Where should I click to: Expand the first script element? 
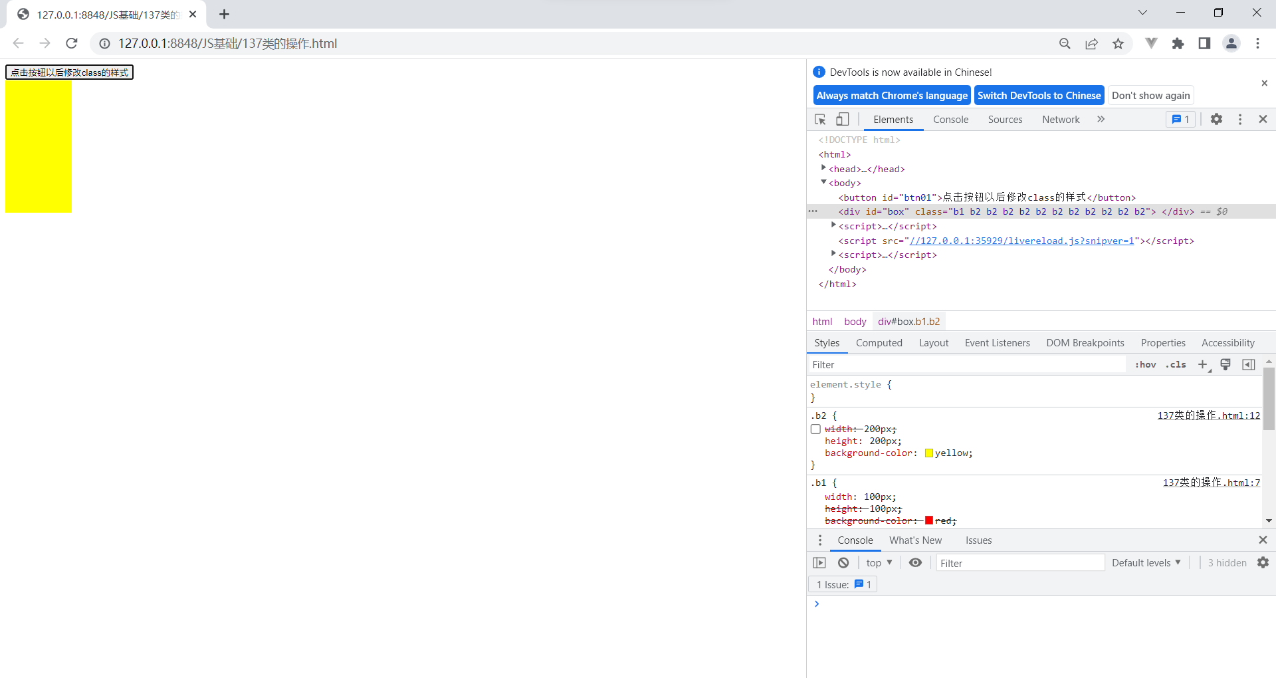pos(833,225)
